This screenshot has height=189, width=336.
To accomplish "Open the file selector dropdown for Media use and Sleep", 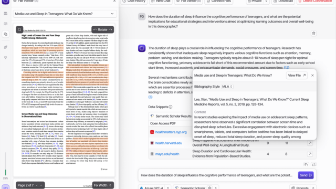I will tap(65, 14).
